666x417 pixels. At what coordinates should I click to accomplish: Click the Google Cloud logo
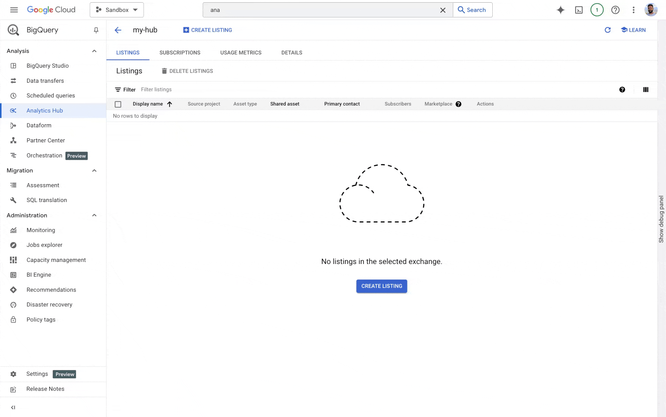51,10
